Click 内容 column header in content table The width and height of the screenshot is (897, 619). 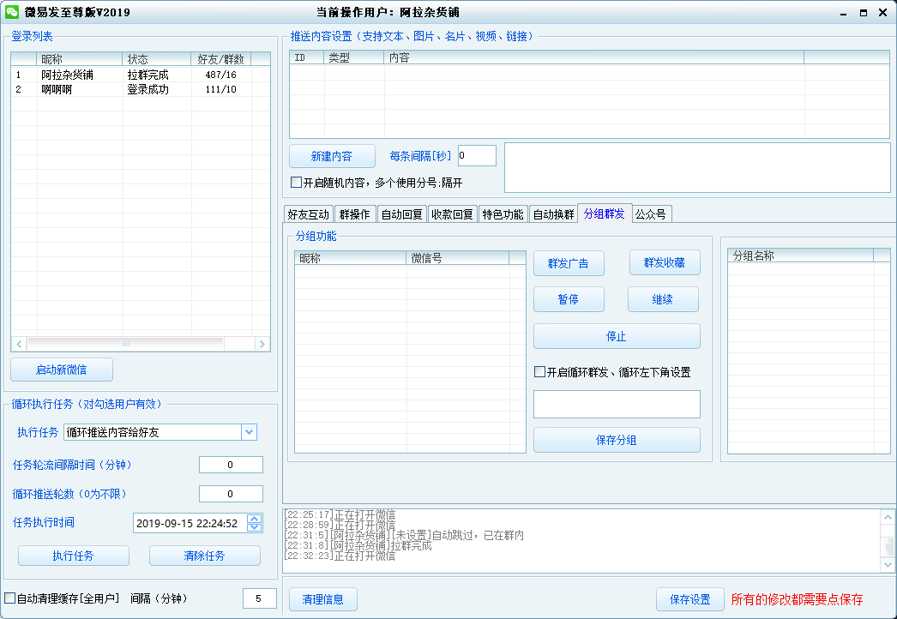tap(593, 57)
